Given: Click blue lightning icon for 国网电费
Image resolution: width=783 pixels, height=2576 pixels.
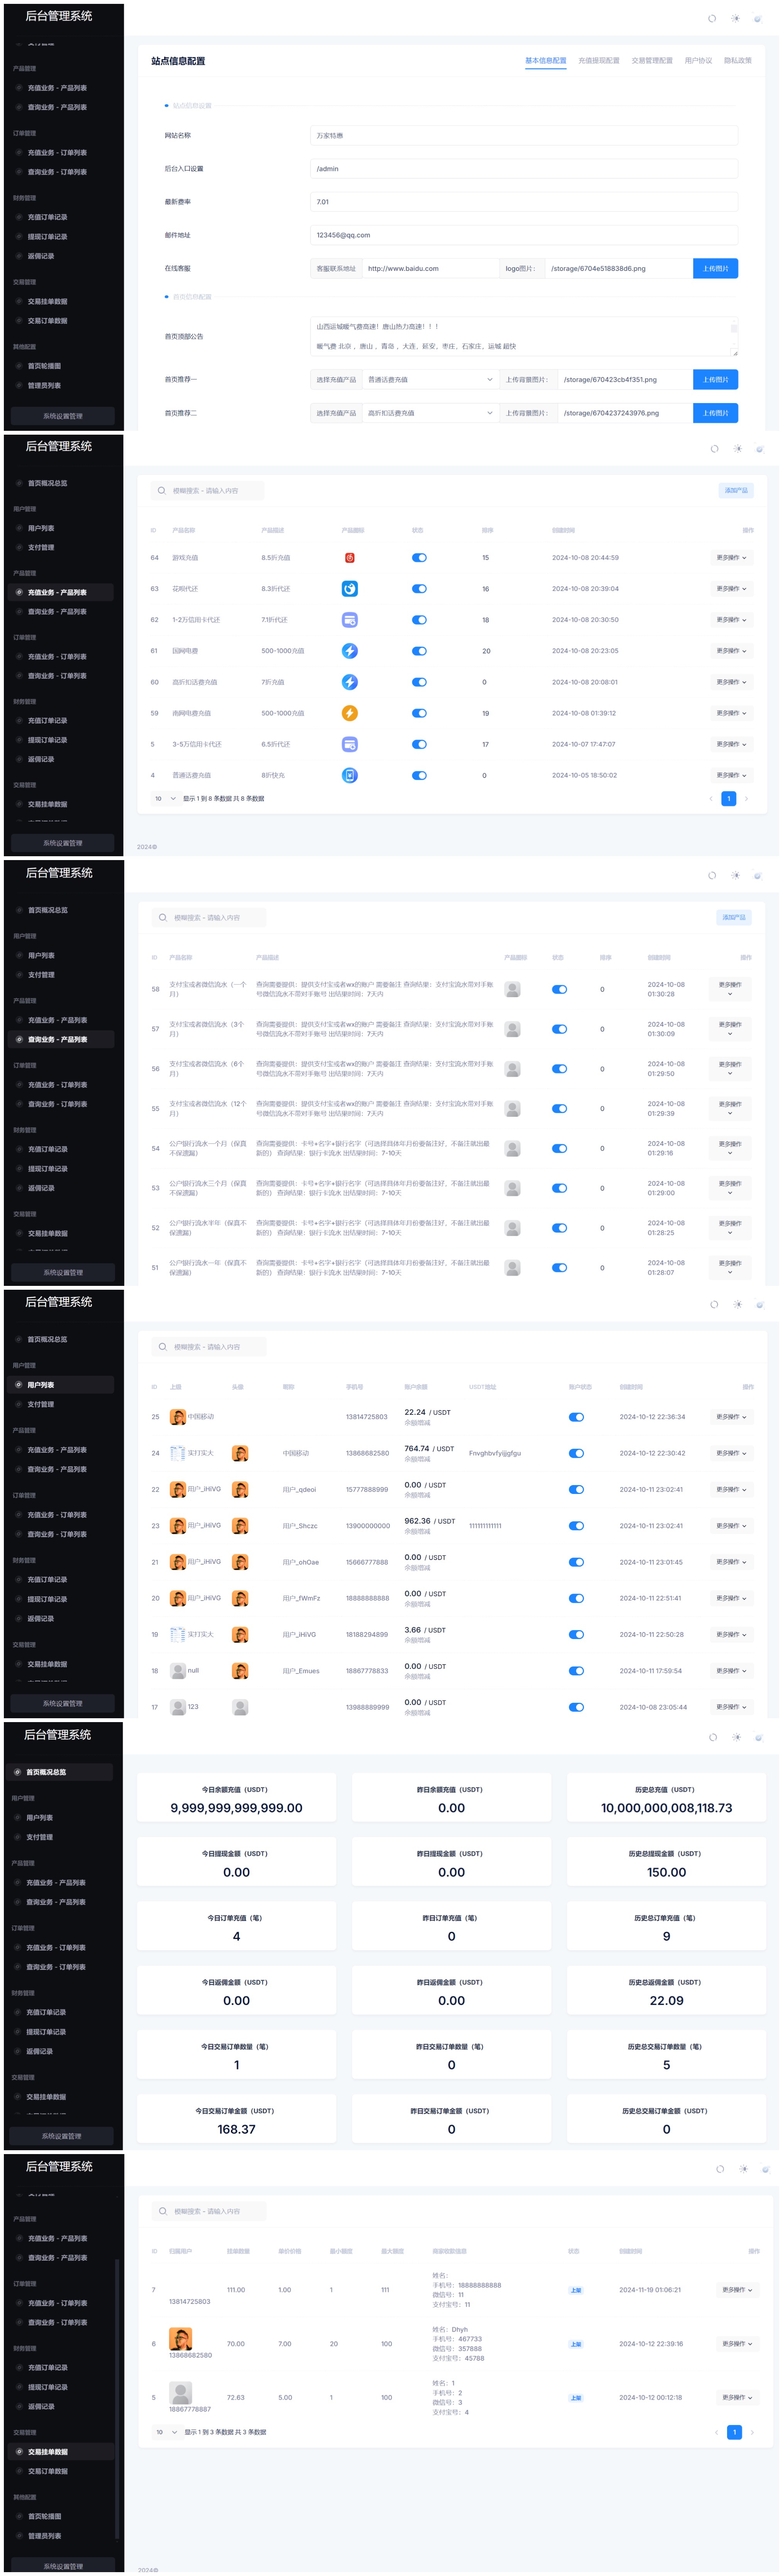Looking at the screenshot, I should pos(349,651).
